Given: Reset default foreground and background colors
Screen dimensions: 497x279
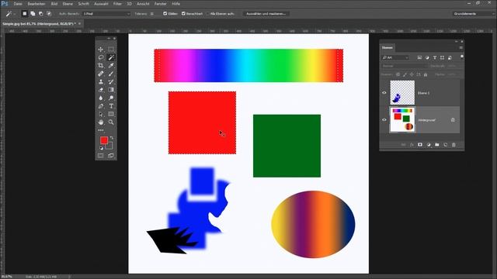Looking at the screenshot, I should [101, 148].
